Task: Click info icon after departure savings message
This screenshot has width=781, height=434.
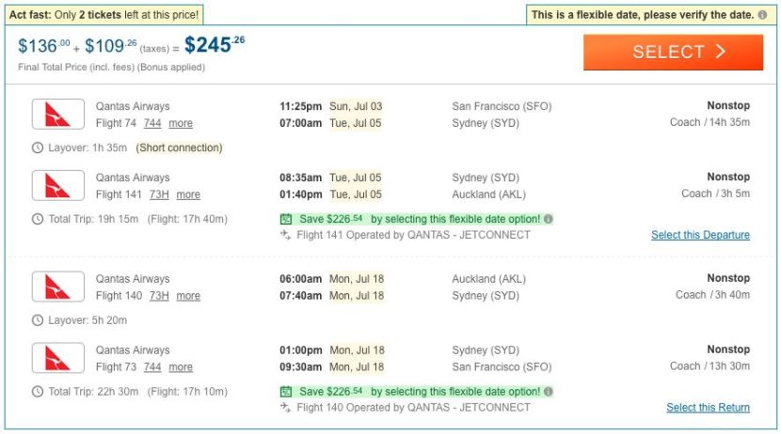Action: tap(549, 219)
